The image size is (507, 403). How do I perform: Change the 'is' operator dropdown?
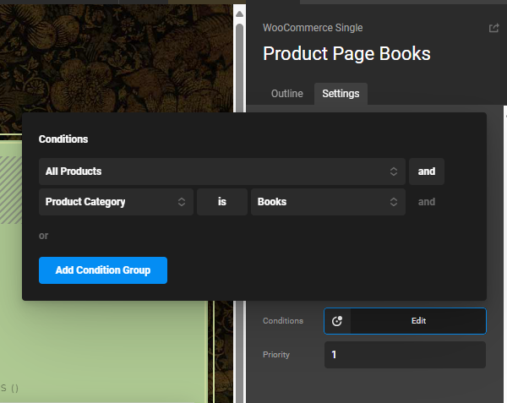[221, 202]
